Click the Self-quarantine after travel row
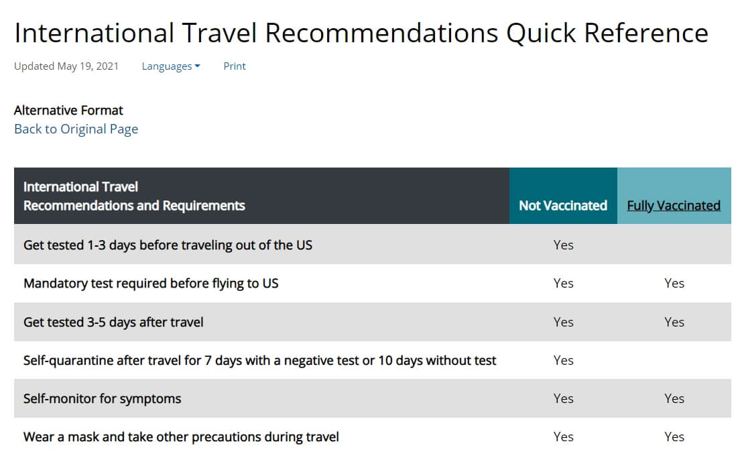The height and width of the screenshot is (458, 742). 373,361
